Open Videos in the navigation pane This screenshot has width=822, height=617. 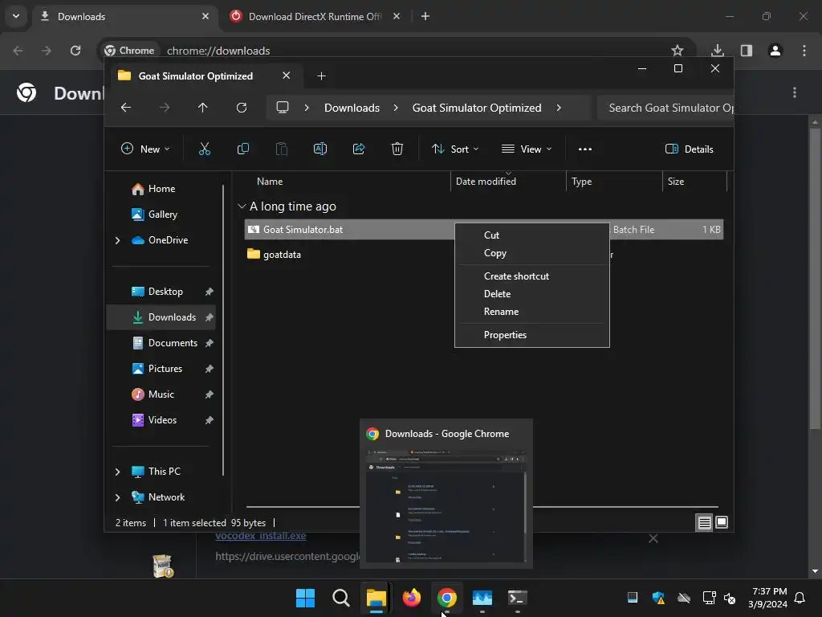pyautogui.click(x=161, y=420)
